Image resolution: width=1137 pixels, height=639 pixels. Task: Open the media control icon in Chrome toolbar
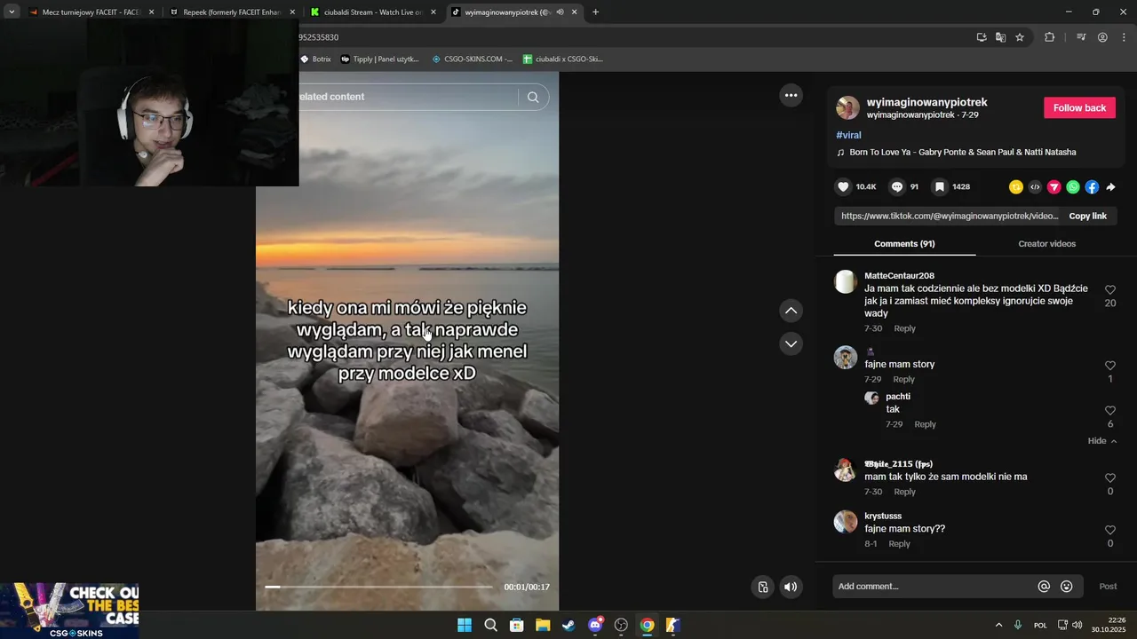pyautogui.click(x=1081, y=37)
